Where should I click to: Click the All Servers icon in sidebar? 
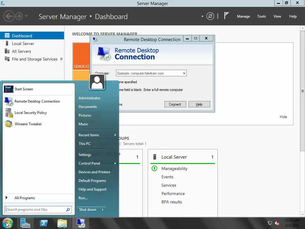7,51
